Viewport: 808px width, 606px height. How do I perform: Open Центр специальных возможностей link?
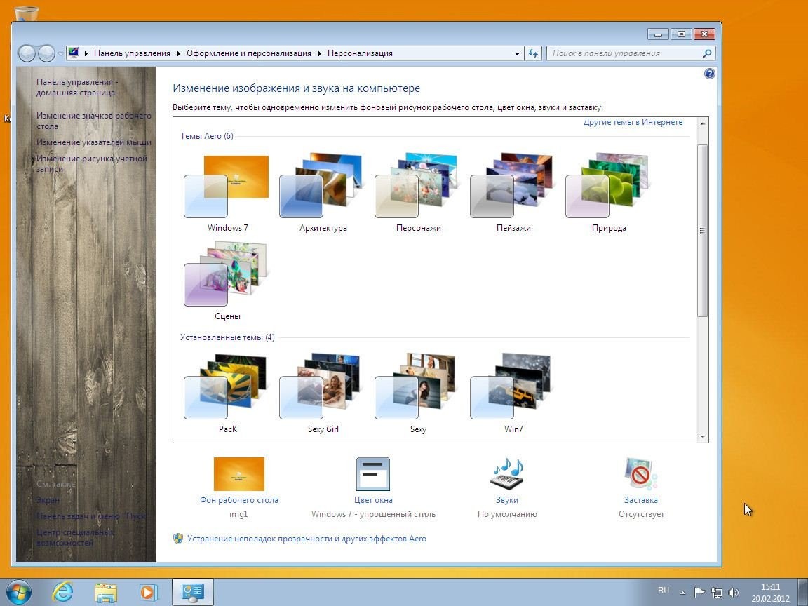pyautogui.click(x=75, y=537)
